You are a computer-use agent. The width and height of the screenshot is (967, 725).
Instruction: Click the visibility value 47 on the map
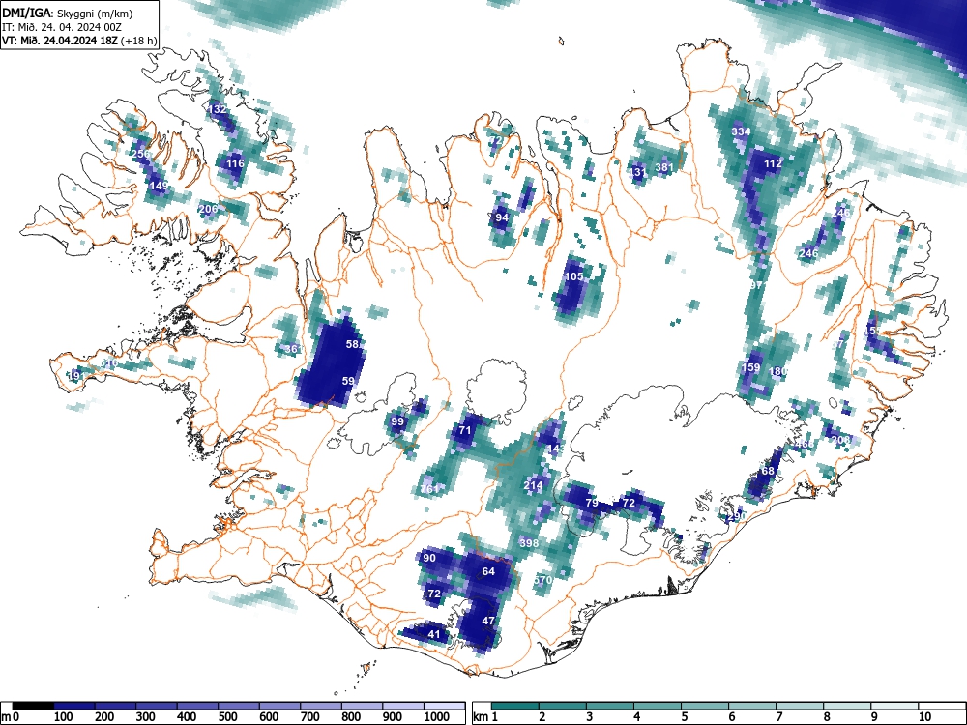pyautogui.click(x=488, y=621)
